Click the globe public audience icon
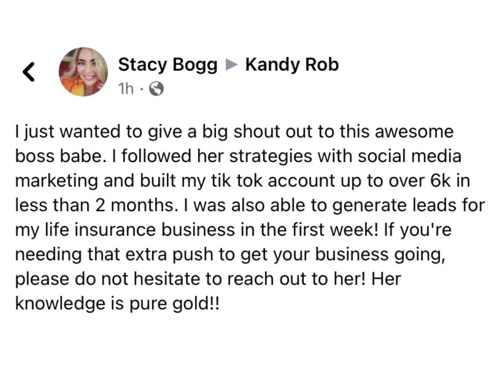This screenshot has width=489, height=378. (x=156, y=88)
